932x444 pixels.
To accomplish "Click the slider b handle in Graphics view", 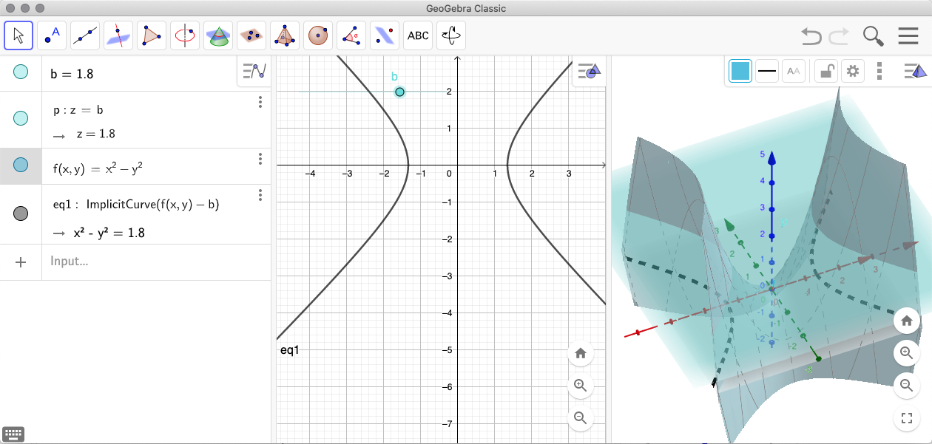I will 399,92.
